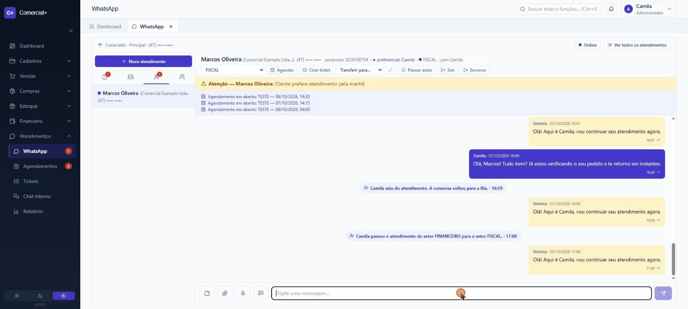This screenshot has width=688, height=309.
Task: Click the send message arrow button
Action: 663,293
